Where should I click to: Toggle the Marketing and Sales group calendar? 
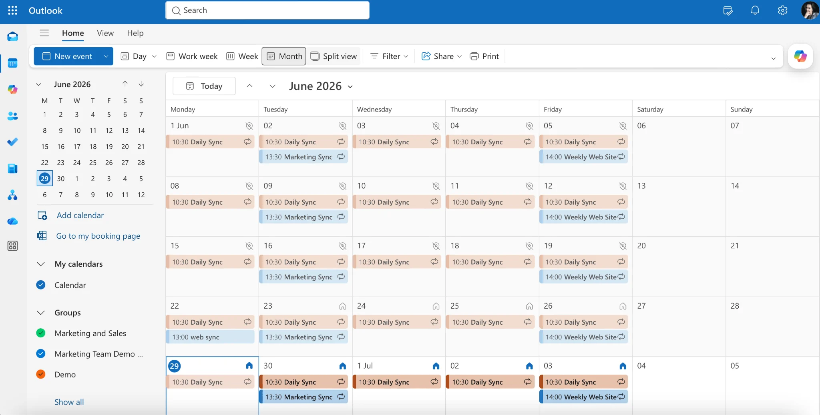pos(41,333)
